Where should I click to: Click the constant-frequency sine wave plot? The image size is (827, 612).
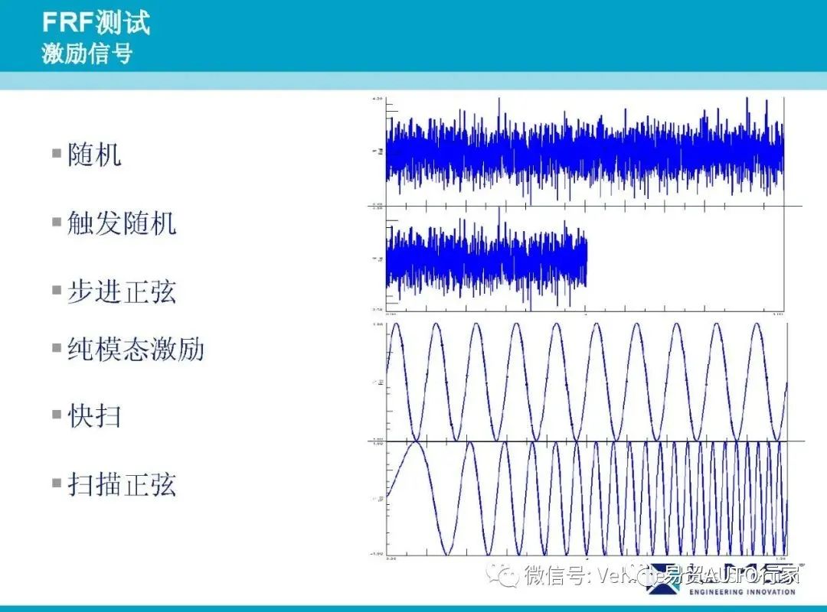[x=587, y=382]
